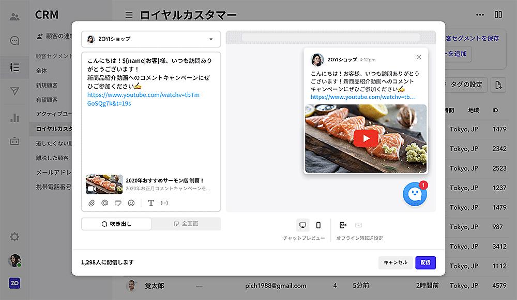
Task: Toggle SMS offline forwarding option
Action: (343, 225)
